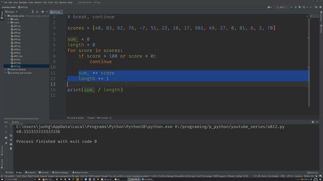Click a012.py breadcrumb in navigation bar
The height and width of the screenshot is (181, 323).
point(23,7)
